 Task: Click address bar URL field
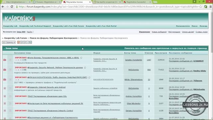pyautogui.click(x=109, y=7)
